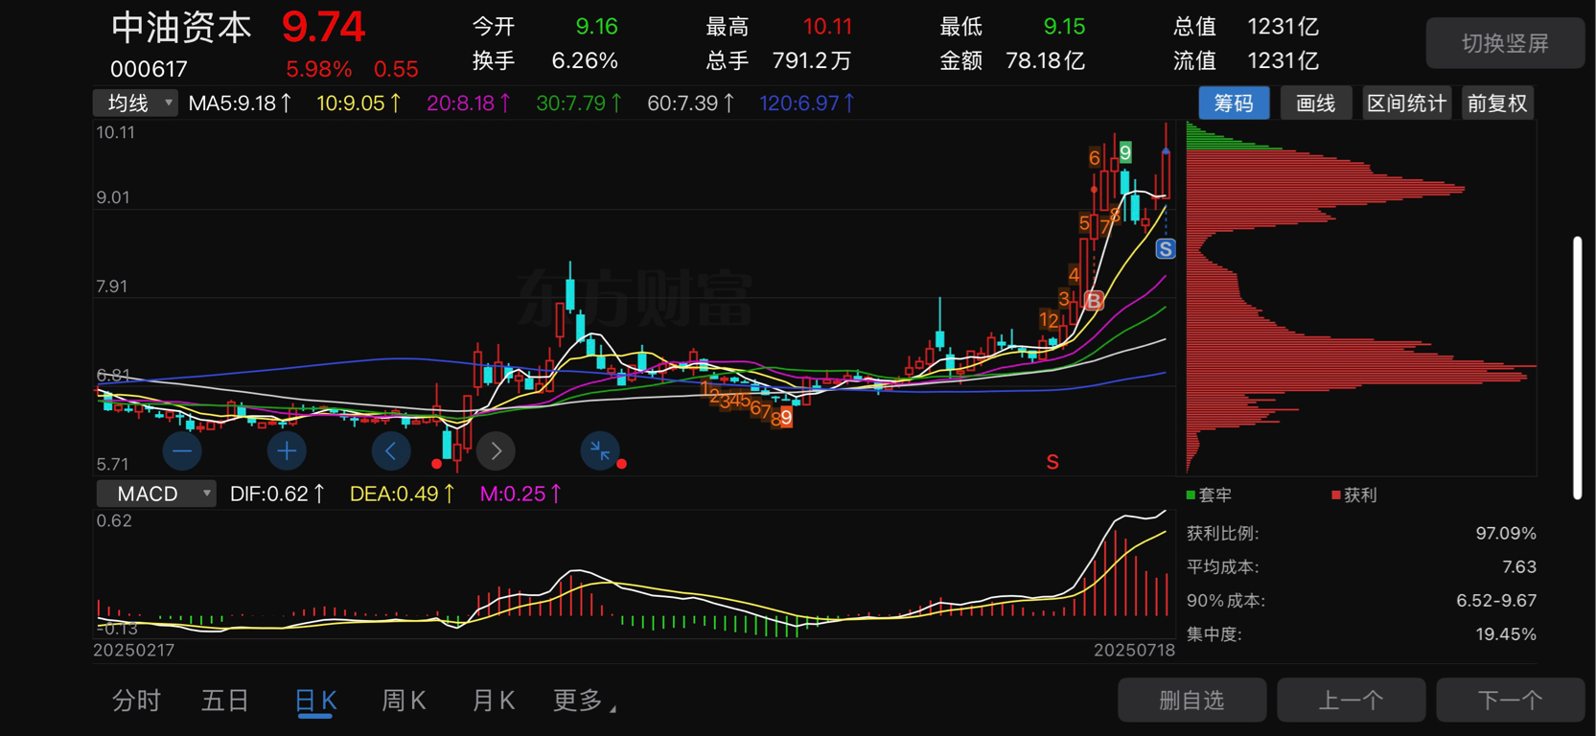The width and height of the screenshot is (1596, 736).
Task: Tap the red 获利 legend item
Action: click(1354, 495)
